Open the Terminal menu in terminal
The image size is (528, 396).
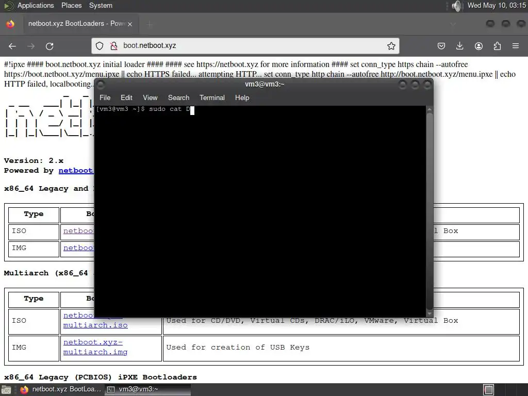coord(212,97)
